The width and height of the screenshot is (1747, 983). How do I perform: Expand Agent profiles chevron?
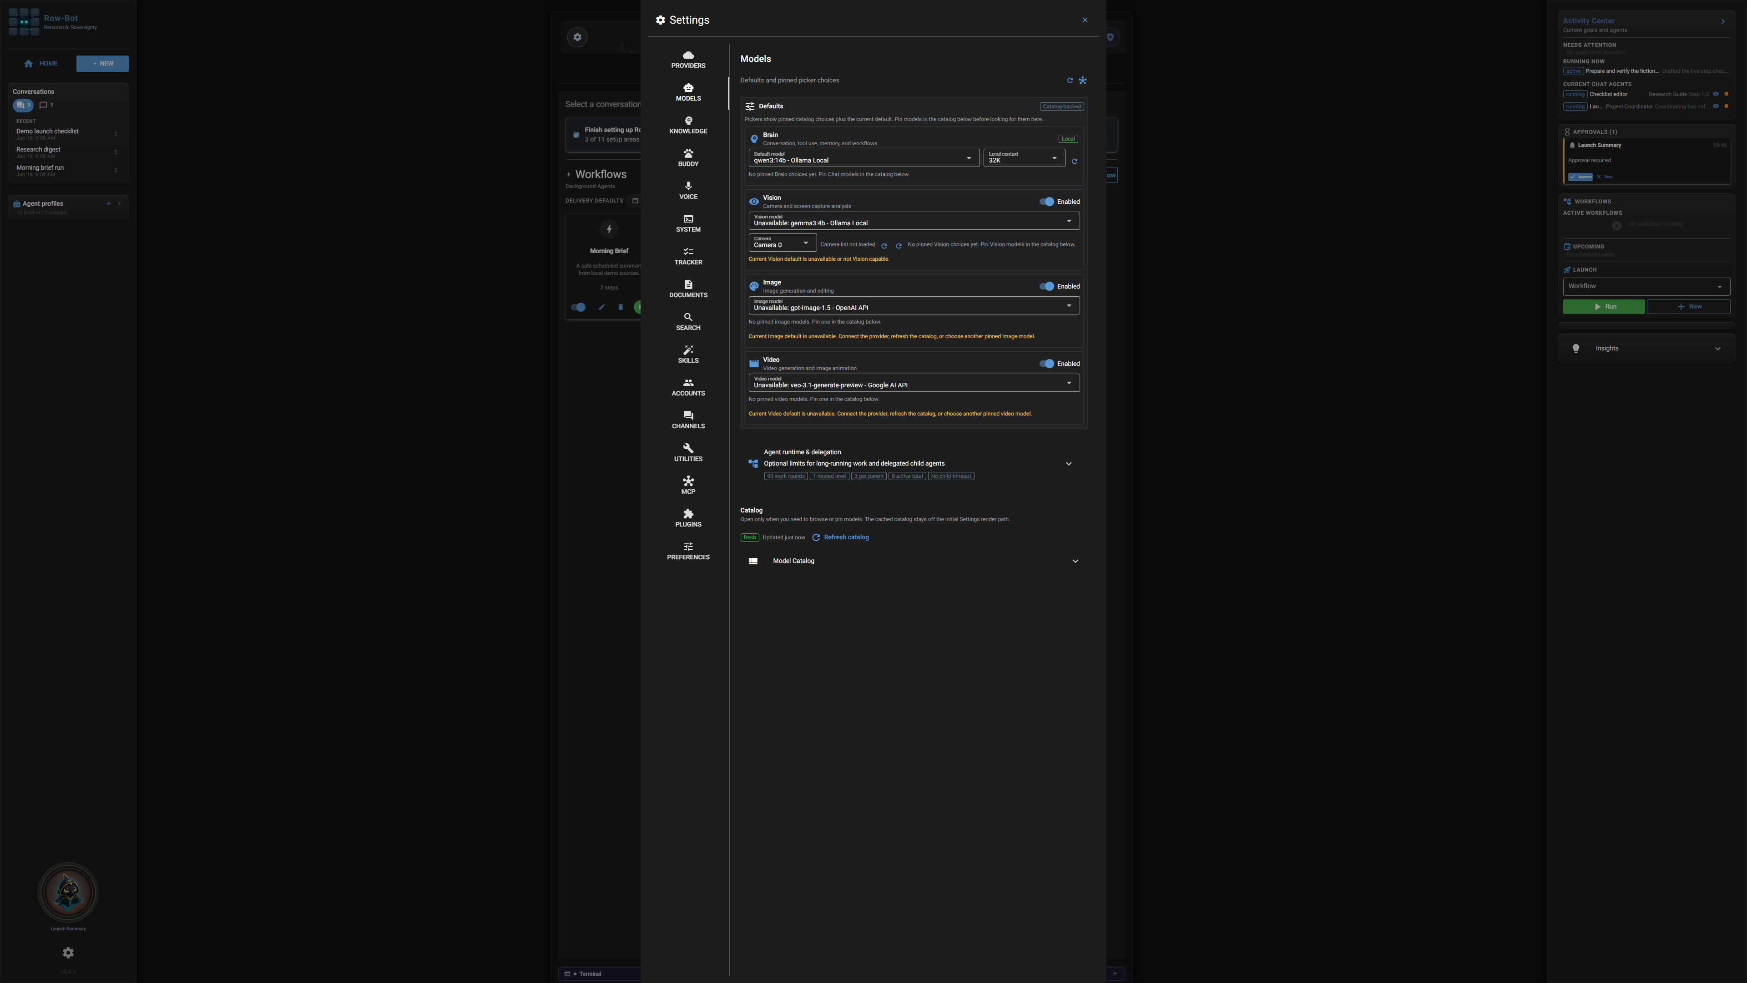point(119,203)
